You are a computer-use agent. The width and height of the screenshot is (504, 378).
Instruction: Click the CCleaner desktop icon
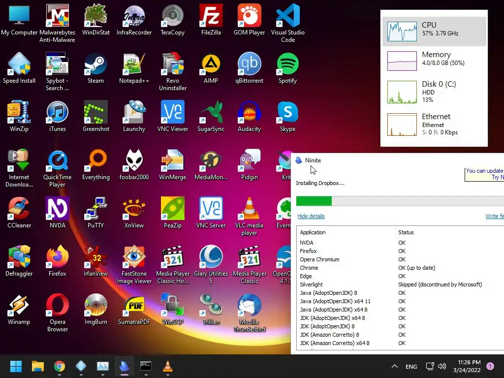click(x=19, y=212)
